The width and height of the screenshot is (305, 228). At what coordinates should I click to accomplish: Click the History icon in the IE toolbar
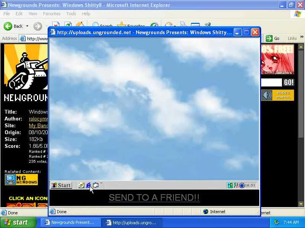(154, 25)
